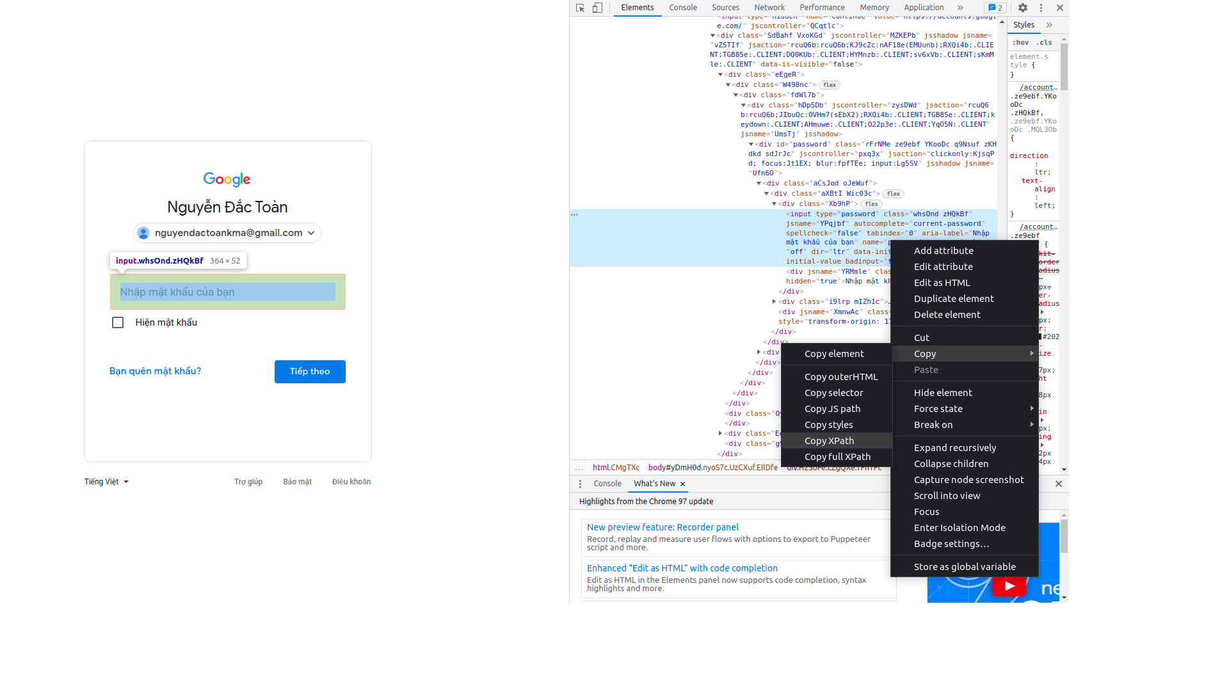This screenshot has height=691, width=1229.
Task: Select Copy XPath from the context menu
Action: tap(829, 440)
